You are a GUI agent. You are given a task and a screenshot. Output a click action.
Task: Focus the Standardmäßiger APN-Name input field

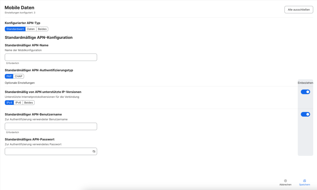click(51, 57)
